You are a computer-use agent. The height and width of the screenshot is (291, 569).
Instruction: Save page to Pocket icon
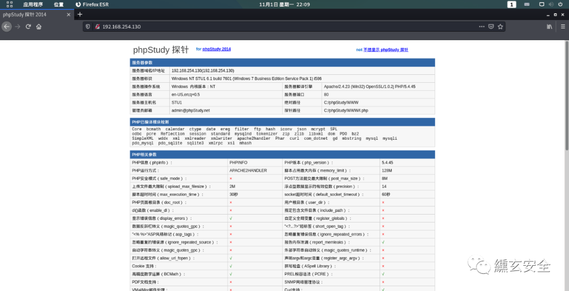(x=491, y=26)
